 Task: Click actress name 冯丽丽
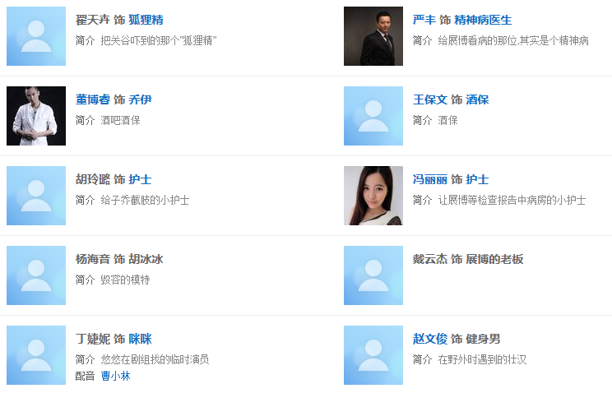430,179
